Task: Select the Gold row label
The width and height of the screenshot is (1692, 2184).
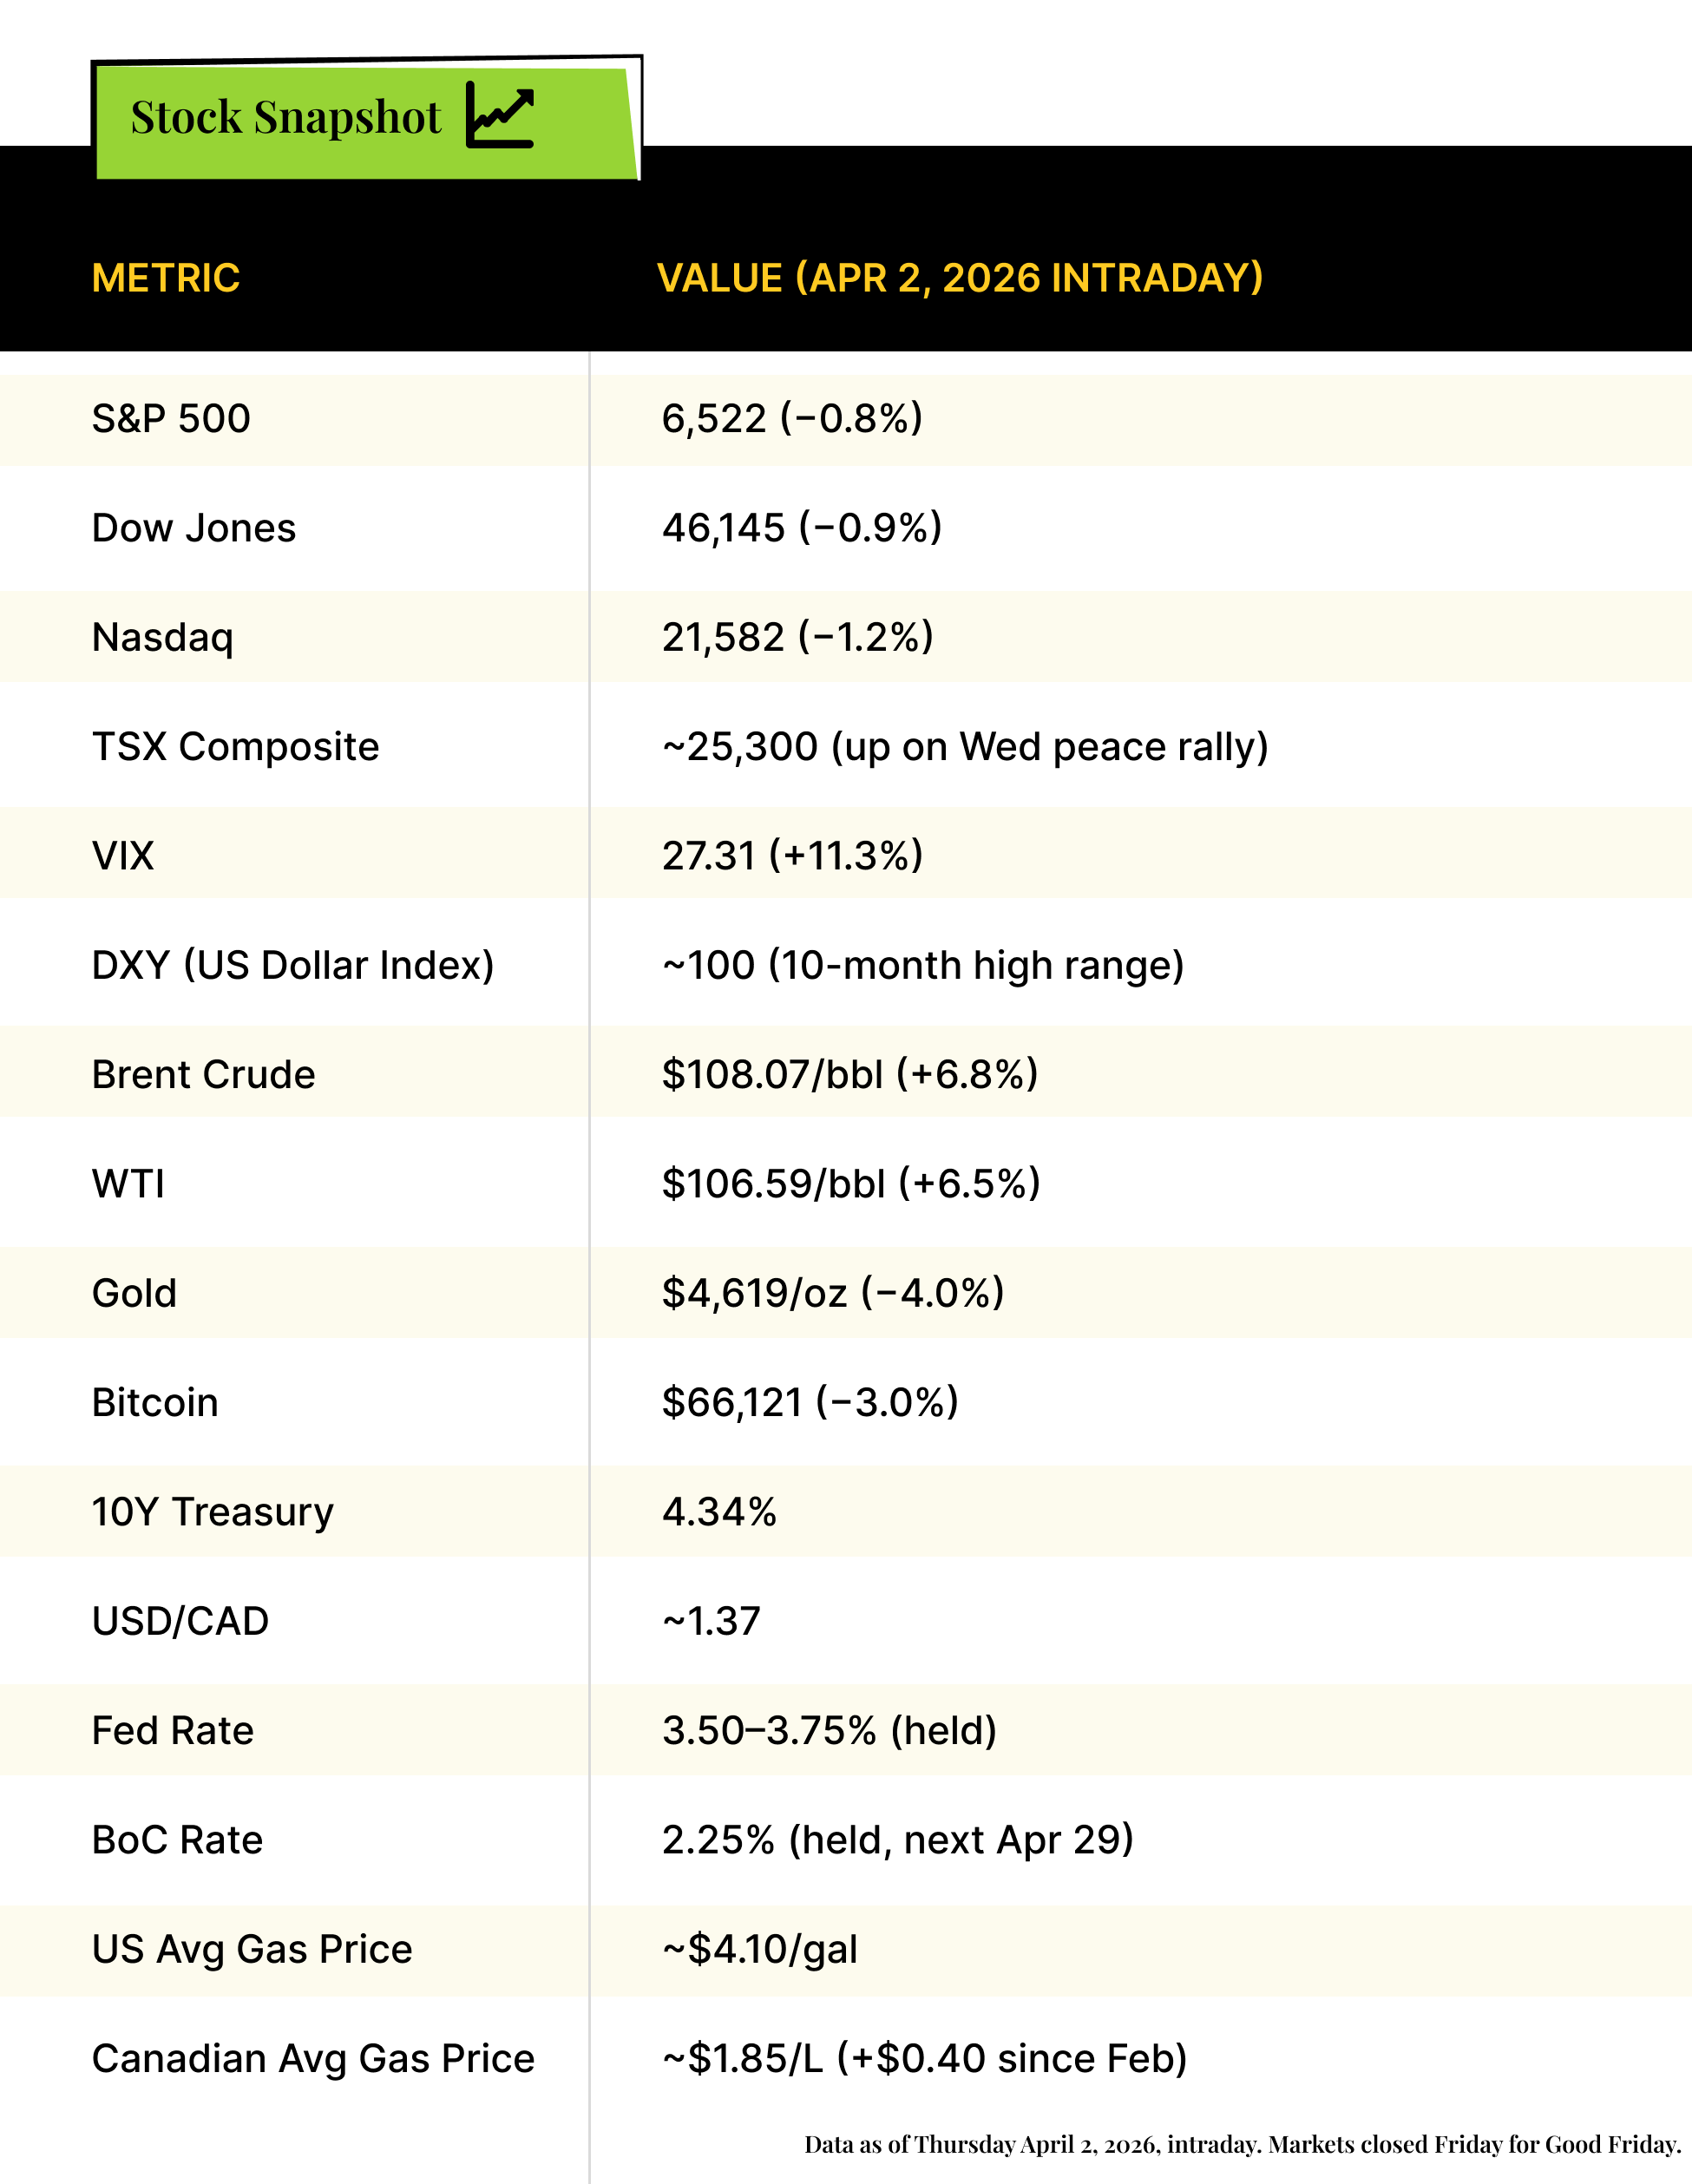Action: (134, 1293)
